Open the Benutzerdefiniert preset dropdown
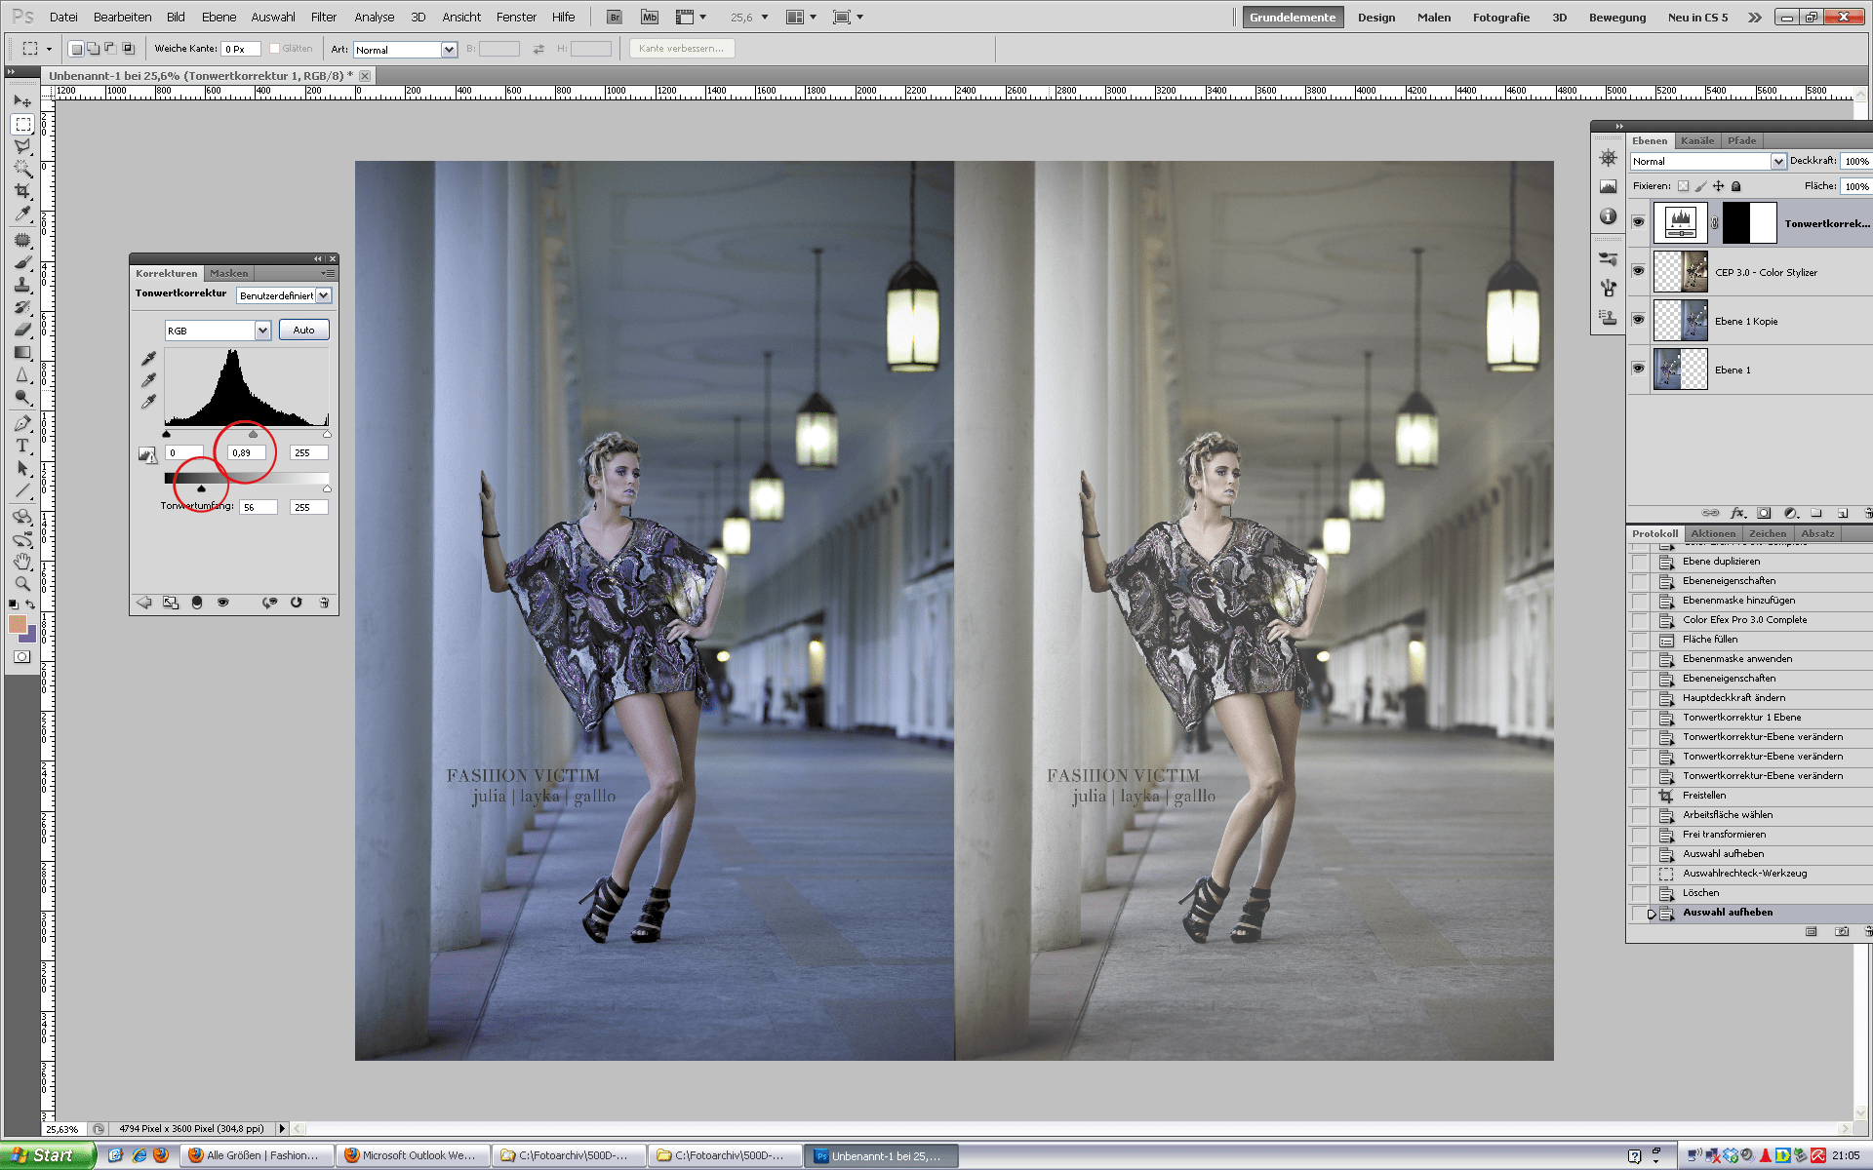The height and width of the screenshot is (1170, 1873). point(324,295)
